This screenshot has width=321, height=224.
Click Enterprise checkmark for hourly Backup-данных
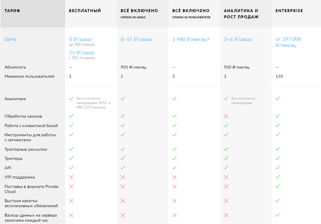(277, 215)
